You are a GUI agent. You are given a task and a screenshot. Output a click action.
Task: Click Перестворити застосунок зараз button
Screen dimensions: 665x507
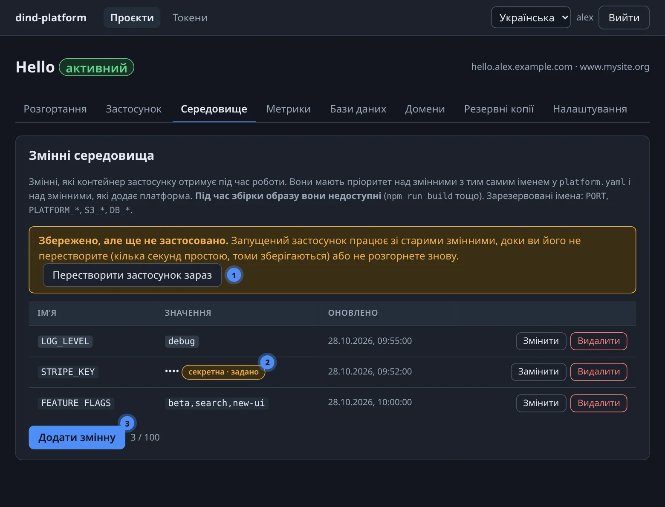[132, 275]
